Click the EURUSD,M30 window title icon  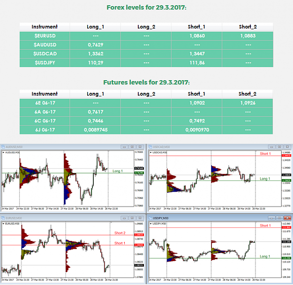[3, 218]
